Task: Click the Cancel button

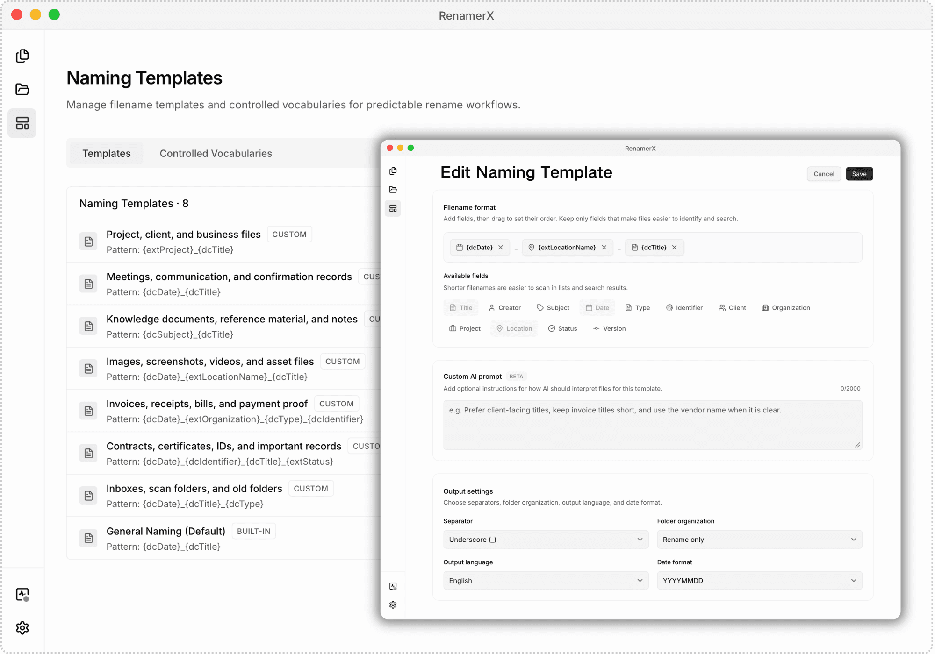Action: click(824, 174)
